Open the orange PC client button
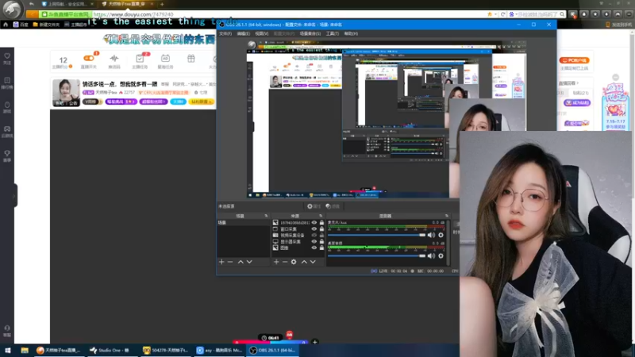Viewport: 635px width, 357px height. tap(574, 60)
